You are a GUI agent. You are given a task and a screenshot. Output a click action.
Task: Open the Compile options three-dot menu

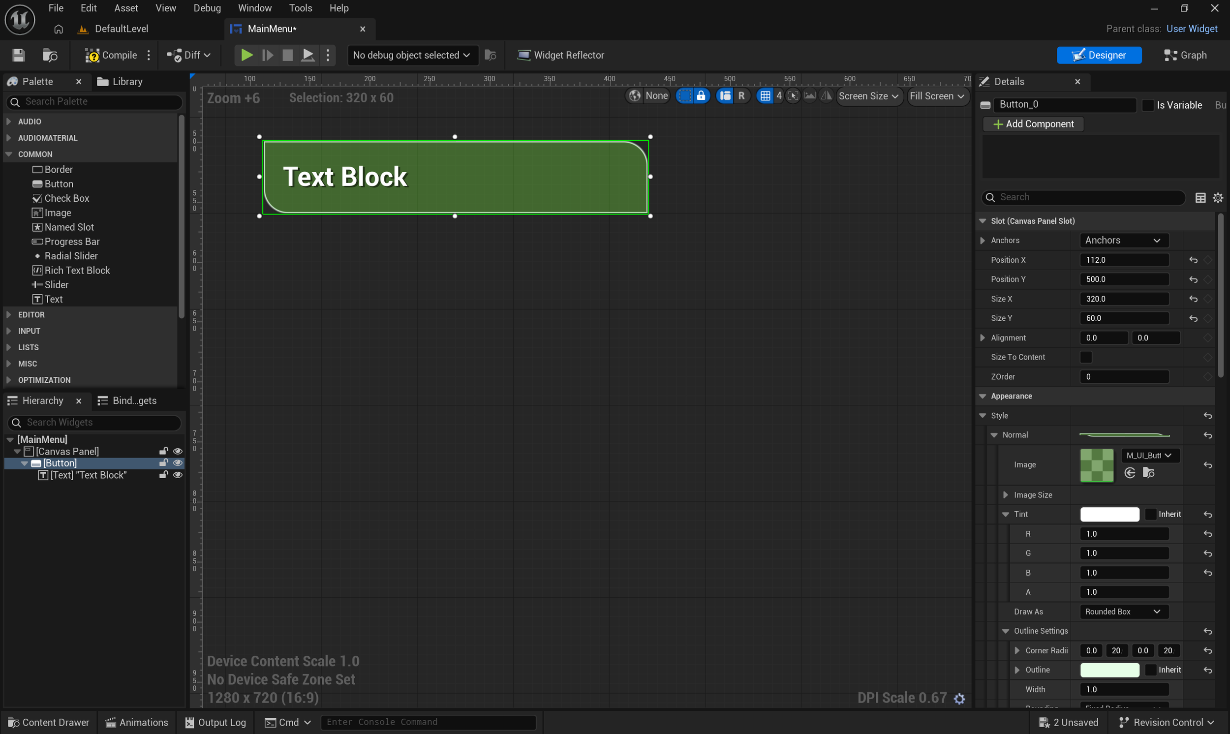149,55
